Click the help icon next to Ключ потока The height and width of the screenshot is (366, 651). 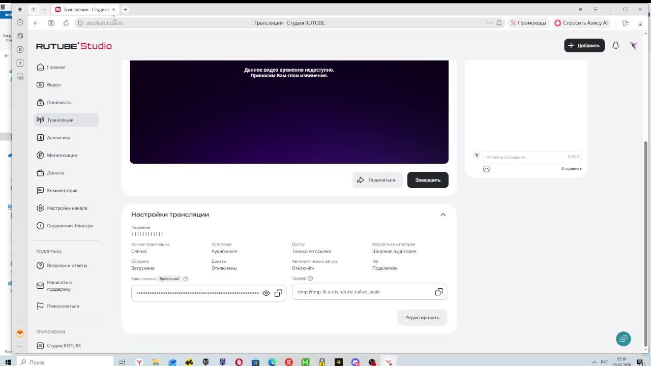point(186,279)
